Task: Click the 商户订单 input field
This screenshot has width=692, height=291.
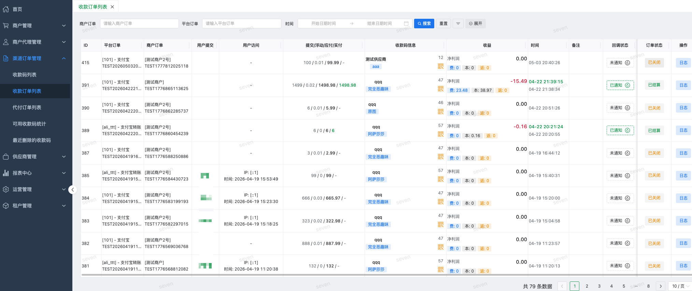Action: 139,24
